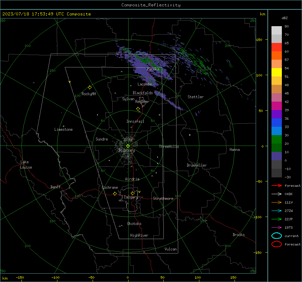Image resolution: width=302 pixels, height=282 pixels.
Task: Click the Sylvan label
Action: (128, 99)
